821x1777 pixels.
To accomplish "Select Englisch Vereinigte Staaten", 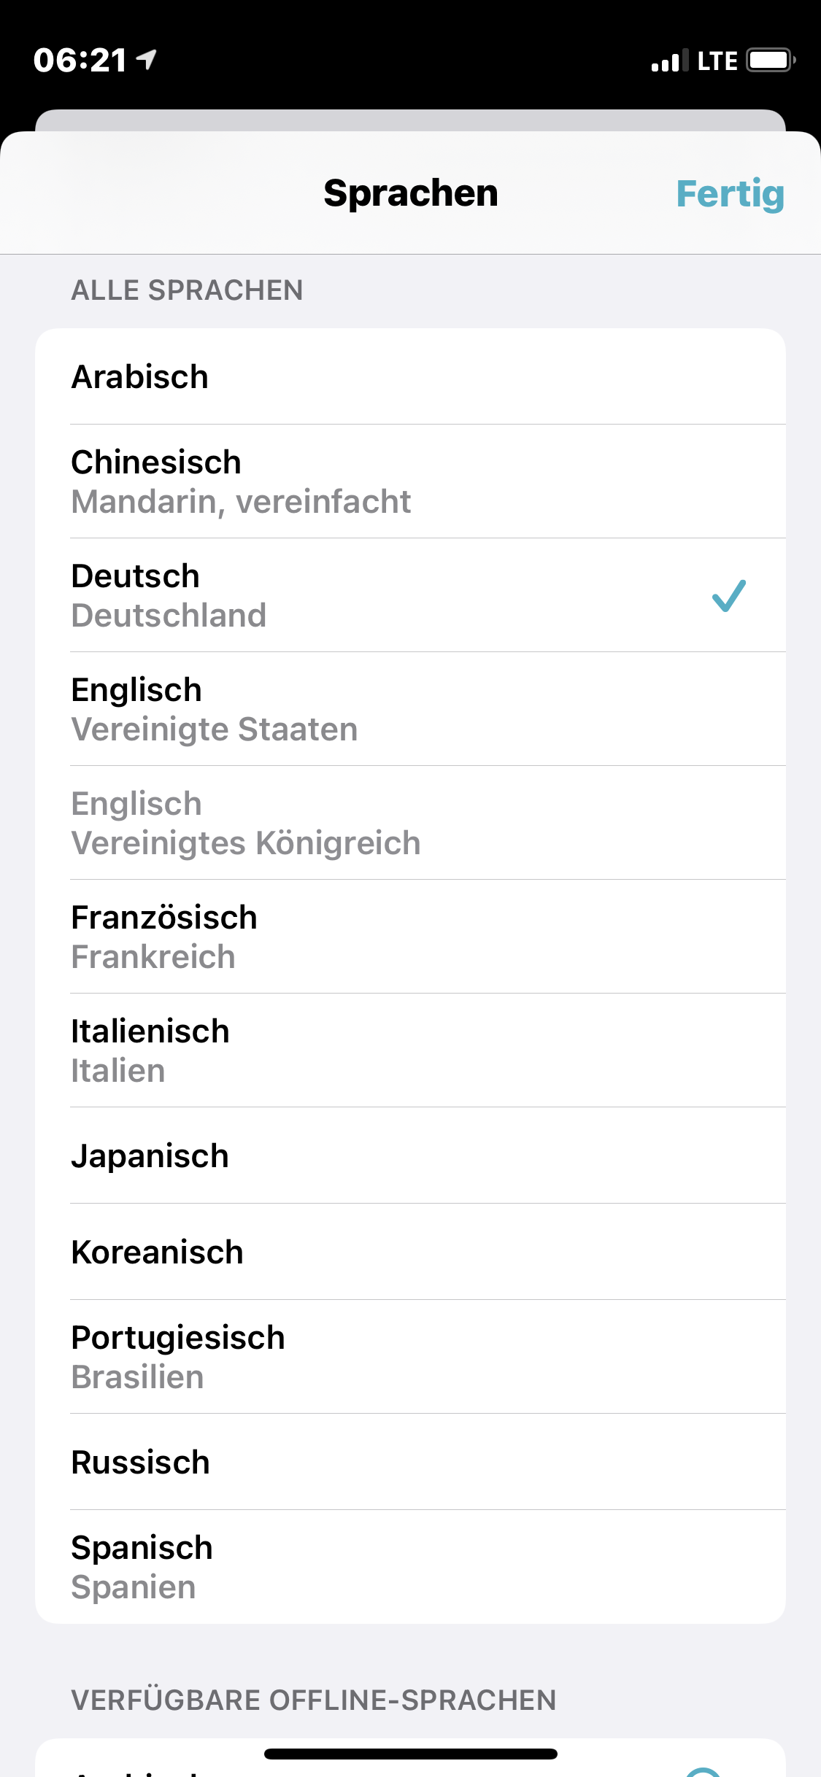I will pyautogui.click(x=409, y=709).
